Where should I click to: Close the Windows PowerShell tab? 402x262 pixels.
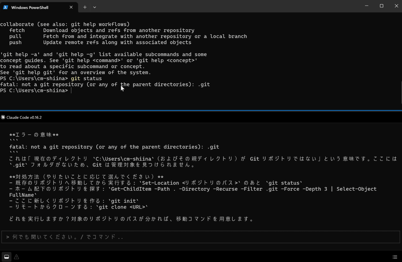[71, 7]
